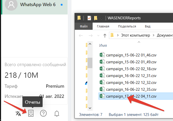Sort files by Имя column header
This screenshot has height=121, width=173.
(x=103, y=46)
